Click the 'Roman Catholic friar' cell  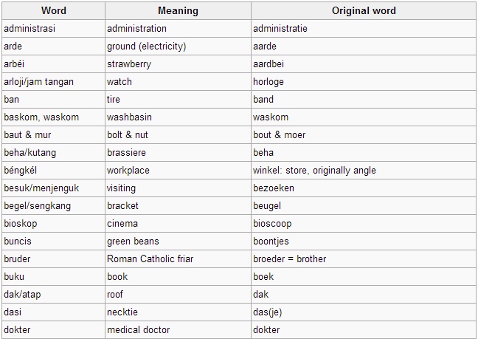(x=178, y=258)
